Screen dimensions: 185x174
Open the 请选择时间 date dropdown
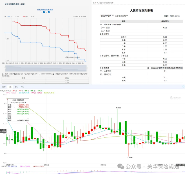[107, 16]
